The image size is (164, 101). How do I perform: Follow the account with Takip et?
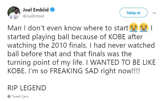pos(133,13)
